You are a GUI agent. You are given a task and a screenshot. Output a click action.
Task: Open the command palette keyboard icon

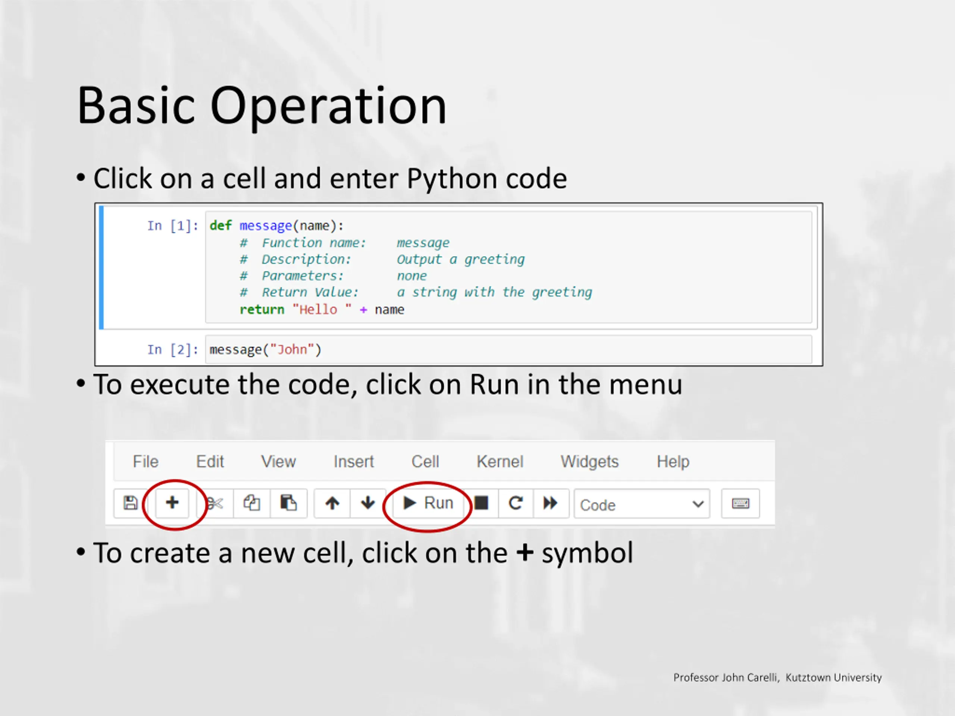click(x=740, y=503)
